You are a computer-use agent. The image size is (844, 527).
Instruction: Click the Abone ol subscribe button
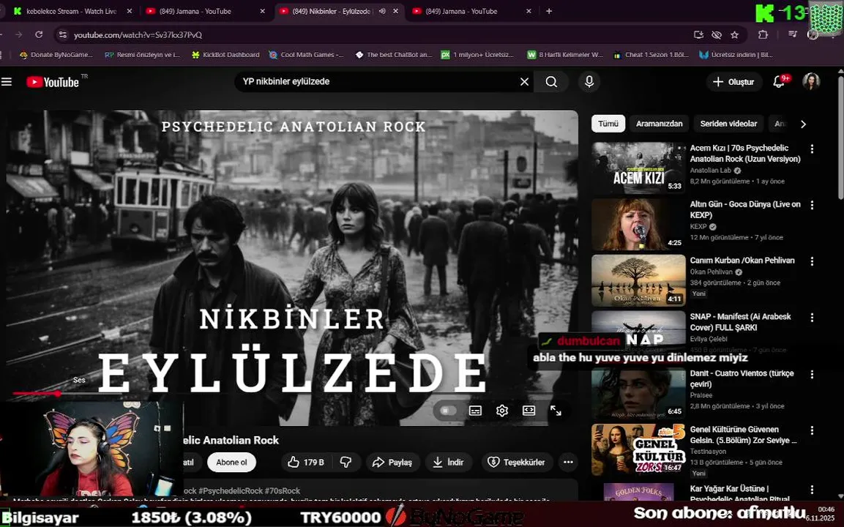231,463
